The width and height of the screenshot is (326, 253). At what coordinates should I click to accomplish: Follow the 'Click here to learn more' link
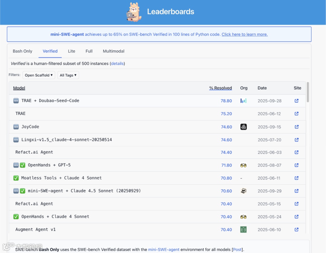tap(245, 34)
